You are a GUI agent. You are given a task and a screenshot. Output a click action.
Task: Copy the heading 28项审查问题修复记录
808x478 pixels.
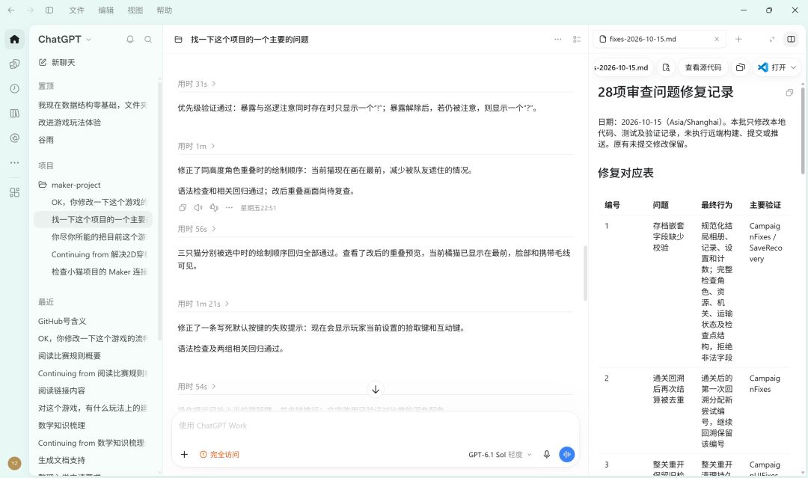click(x=789, y=93)
